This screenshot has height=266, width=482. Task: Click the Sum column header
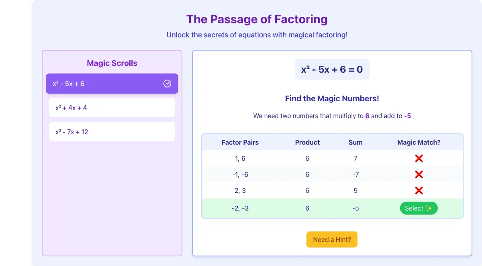(x=355, y=142)
